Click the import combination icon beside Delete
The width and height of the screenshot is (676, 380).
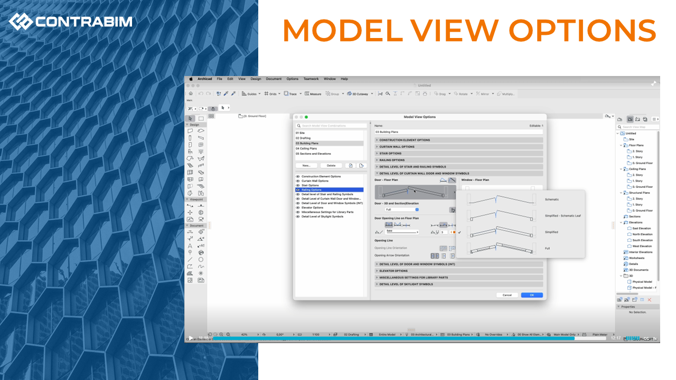(x=351, y=165)
